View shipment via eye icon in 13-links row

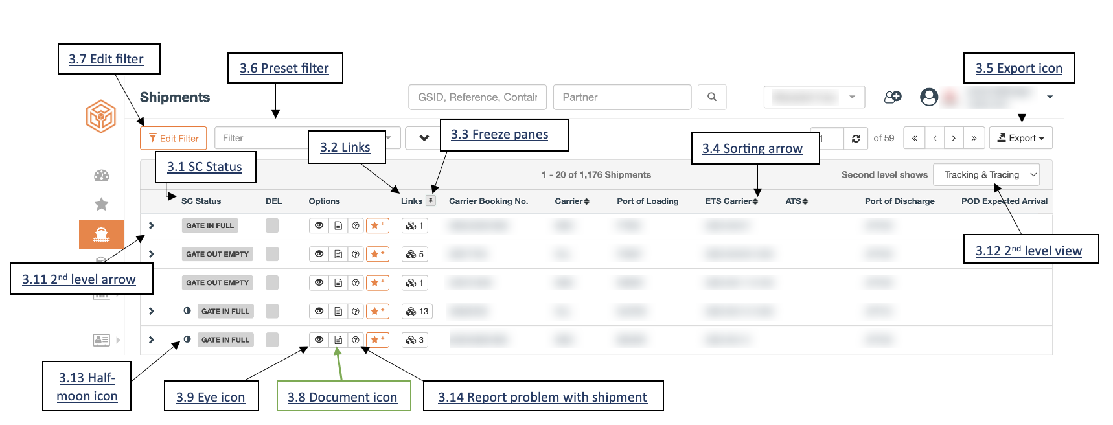click(x=319, y=311)
